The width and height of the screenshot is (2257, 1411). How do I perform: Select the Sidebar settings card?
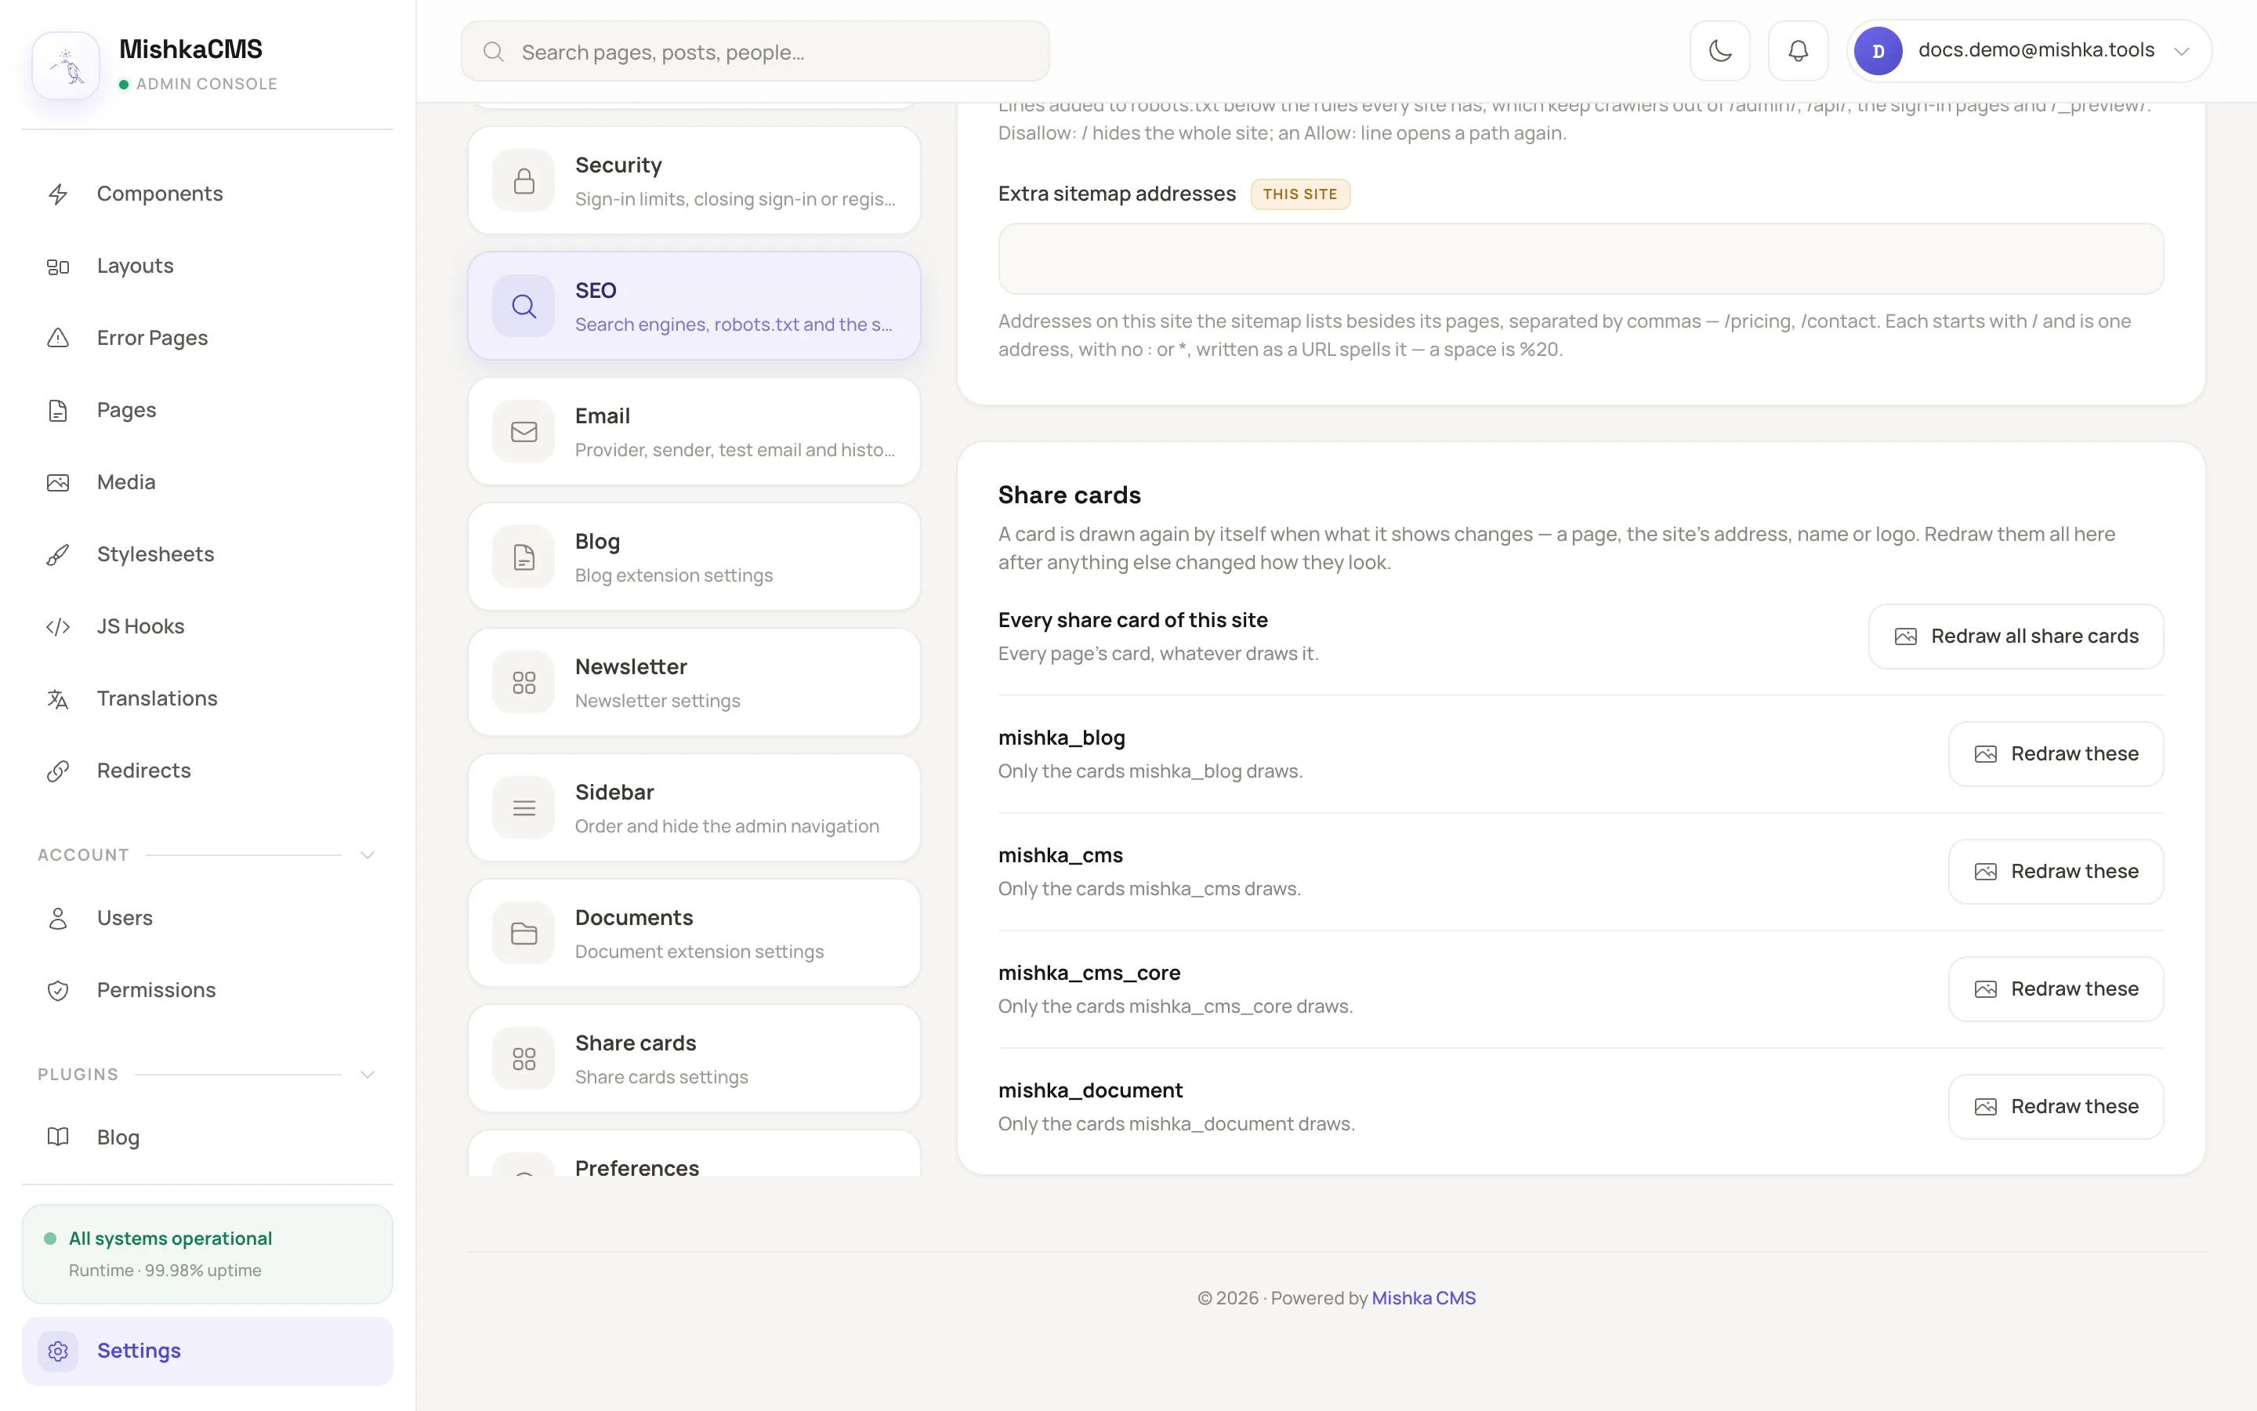pos(694,807)
